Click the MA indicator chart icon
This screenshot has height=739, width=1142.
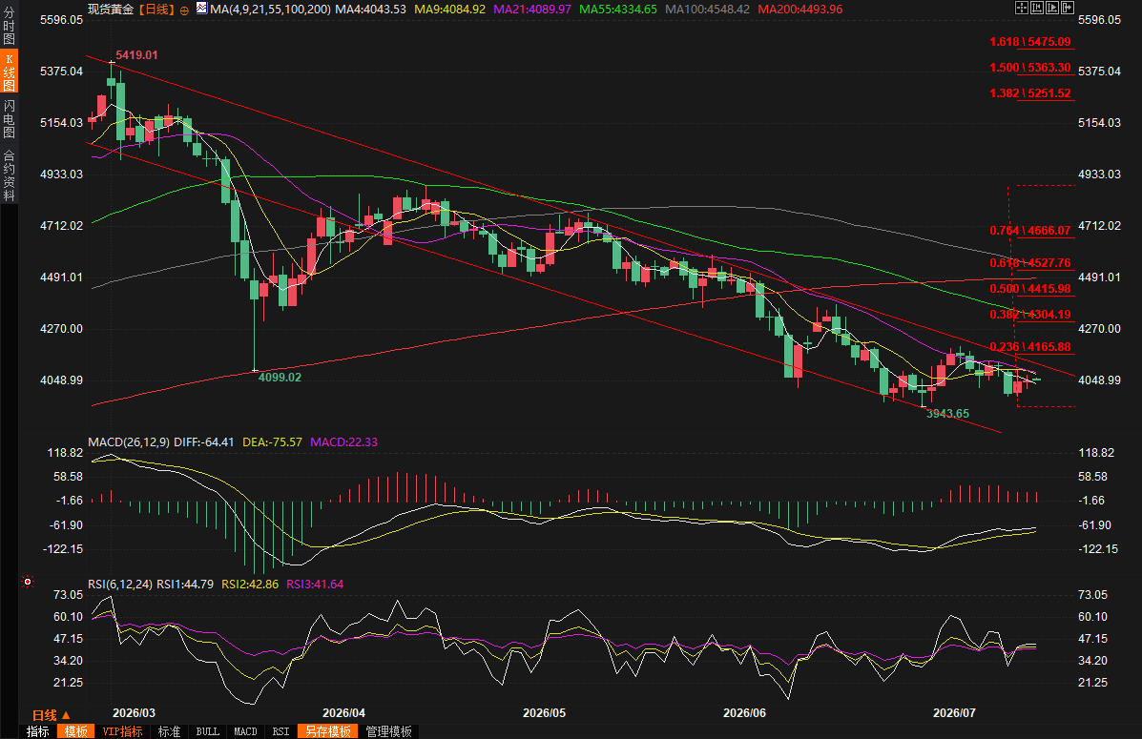201,9
